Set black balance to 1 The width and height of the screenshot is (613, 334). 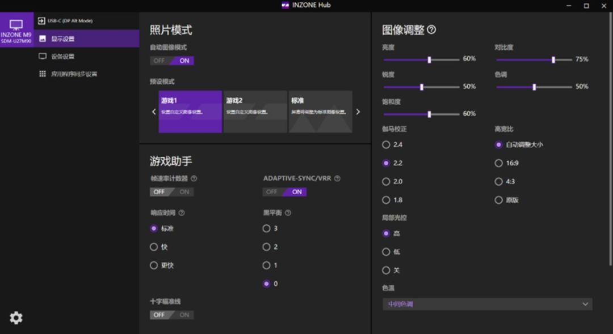(x=266, y=266)
